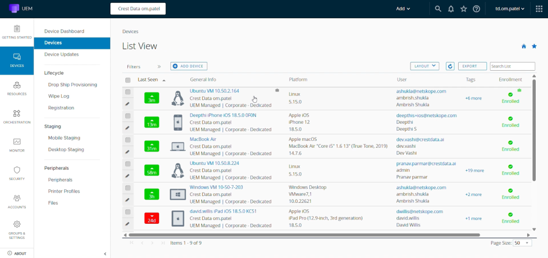This screenshot has height=258, width=548.
Task: Check the Deepthi iPhone row checkbox
Action: click(128, 116)
